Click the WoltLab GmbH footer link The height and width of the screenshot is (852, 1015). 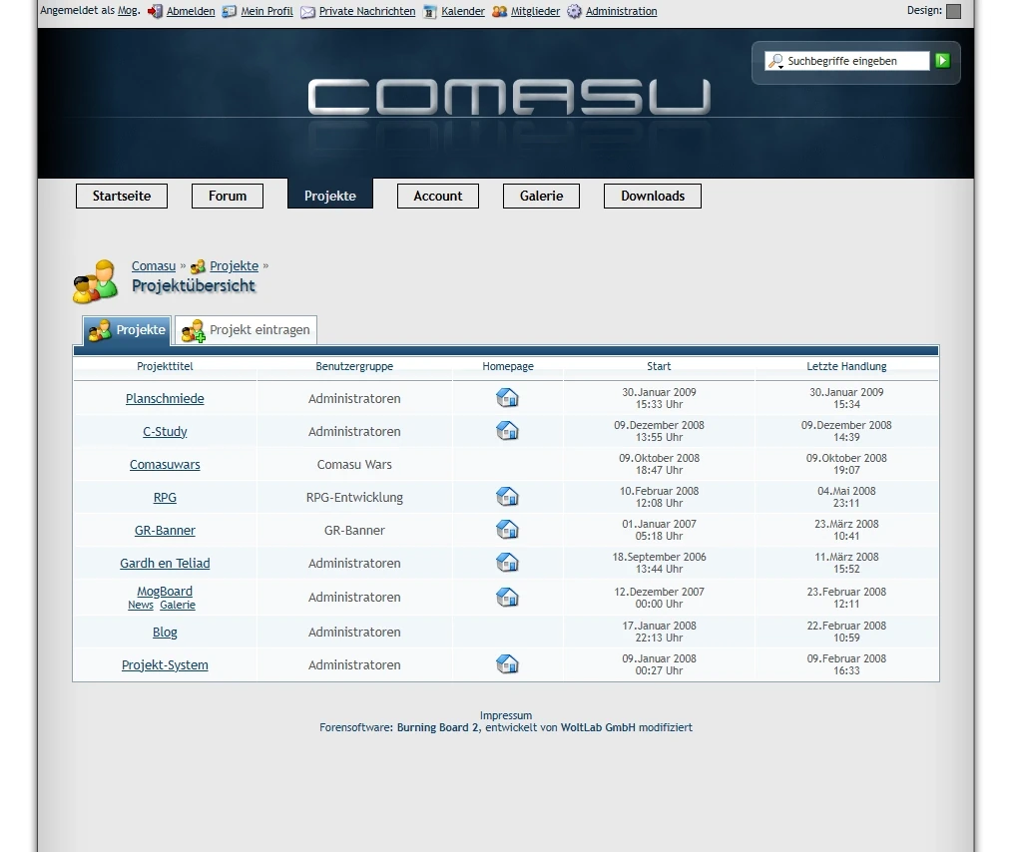tap(598, 727)
